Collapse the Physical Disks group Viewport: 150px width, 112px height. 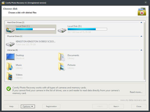(x=141, y=36)
